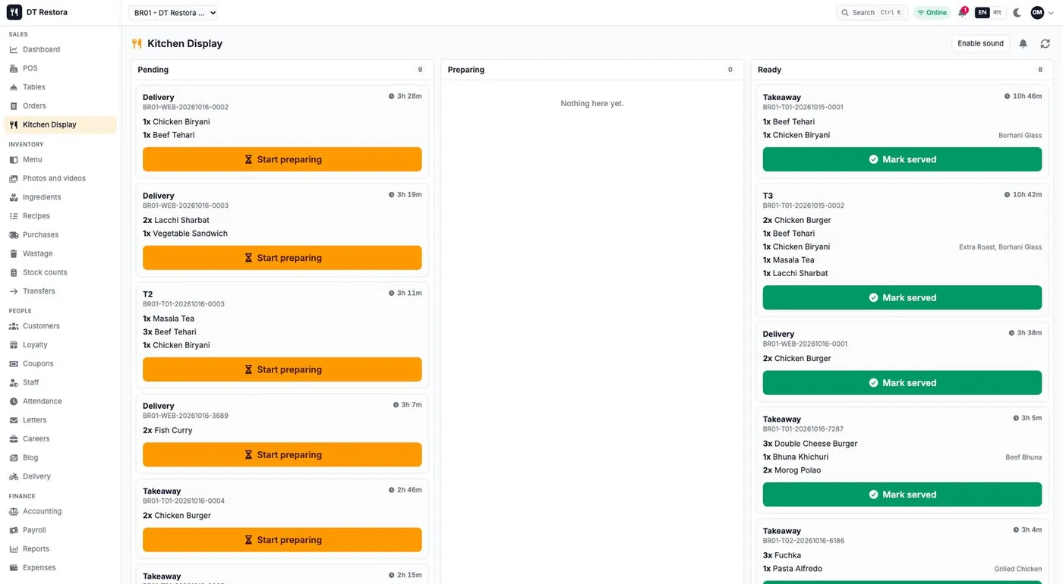
Task: Click the Tables icon in sidebar
Action: pyautogui.click(x=14, y=87)
